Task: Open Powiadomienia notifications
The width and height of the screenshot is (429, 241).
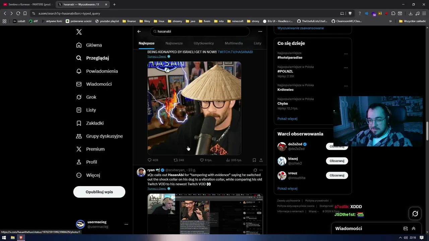Action: click(x=97, y=71)
